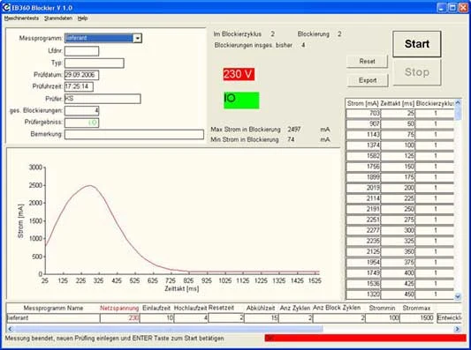Viewport: 471px width, 350px height.
Task: Click the horizontal scrollbar thumb
Action: pyautogui.click(x=169, y=329)
